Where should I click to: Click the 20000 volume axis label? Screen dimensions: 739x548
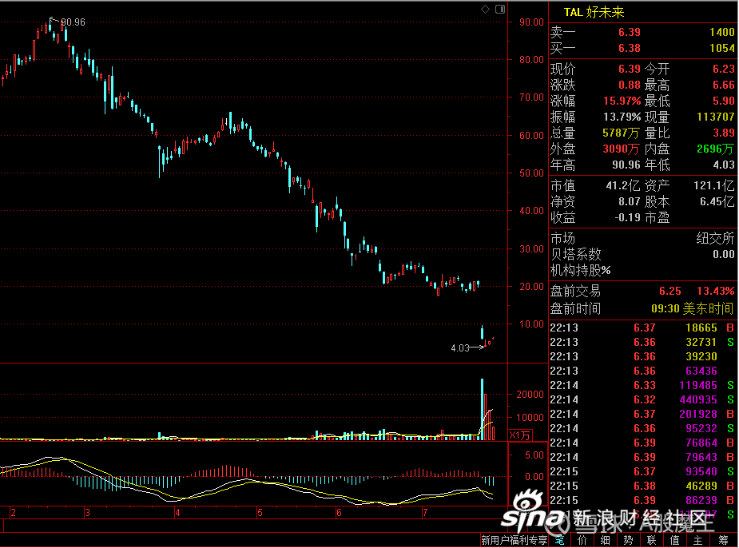(x=530, y=395)
